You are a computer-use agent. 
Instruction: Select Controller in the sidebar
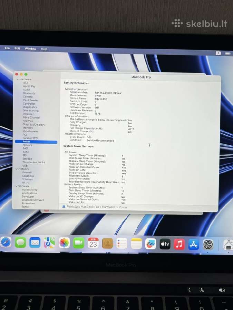click(29, 104)
